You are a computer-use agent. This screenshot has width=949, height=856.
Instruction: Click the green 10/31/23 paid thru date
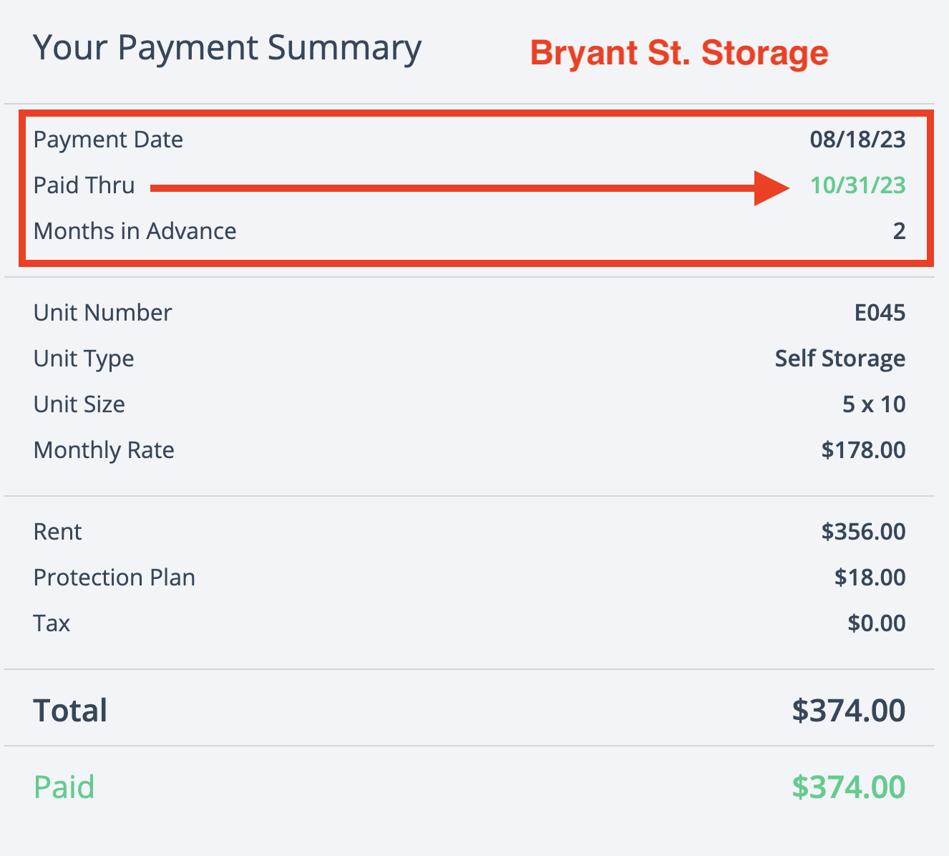857,185
